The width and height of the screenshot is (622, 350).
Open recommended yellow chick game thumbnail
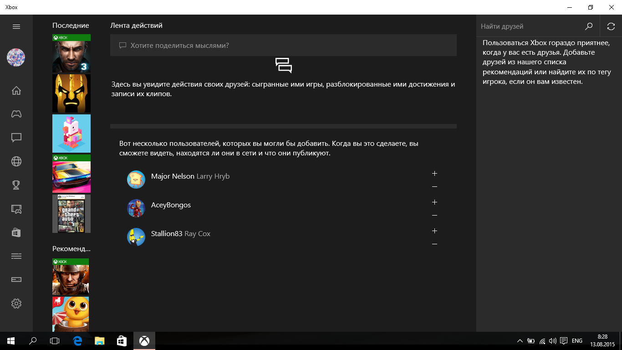point(71,314)
